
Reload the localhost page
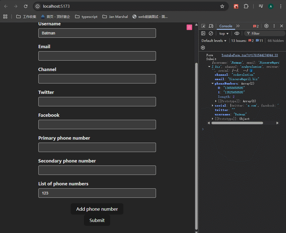coord(26,6)
